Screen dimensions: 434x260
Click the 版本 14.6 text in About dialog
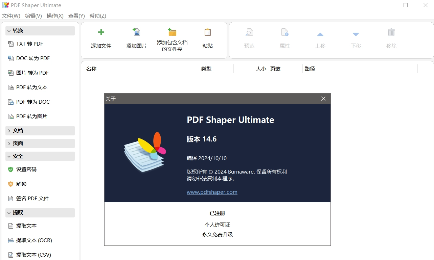[202, 139]
